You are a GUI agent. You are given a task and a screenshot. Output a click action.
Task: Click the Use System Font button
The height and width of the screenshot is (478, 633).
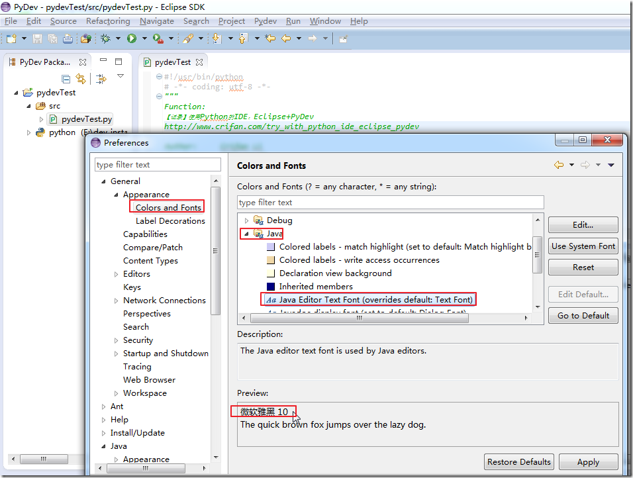click(x=583, y=246)
